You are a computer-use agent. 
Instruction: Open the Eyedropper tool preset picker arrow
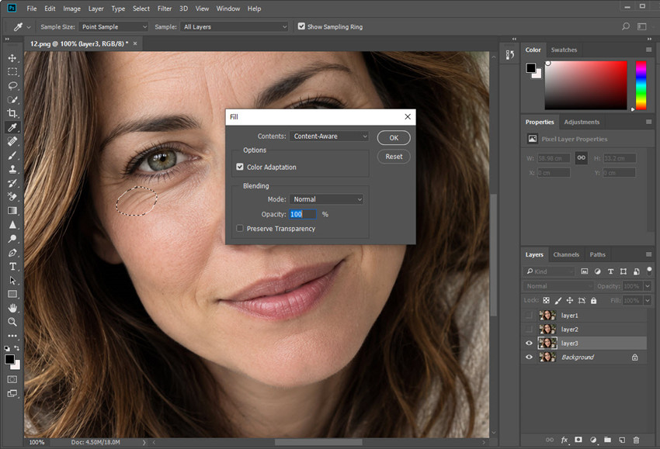tap(29, 27)
